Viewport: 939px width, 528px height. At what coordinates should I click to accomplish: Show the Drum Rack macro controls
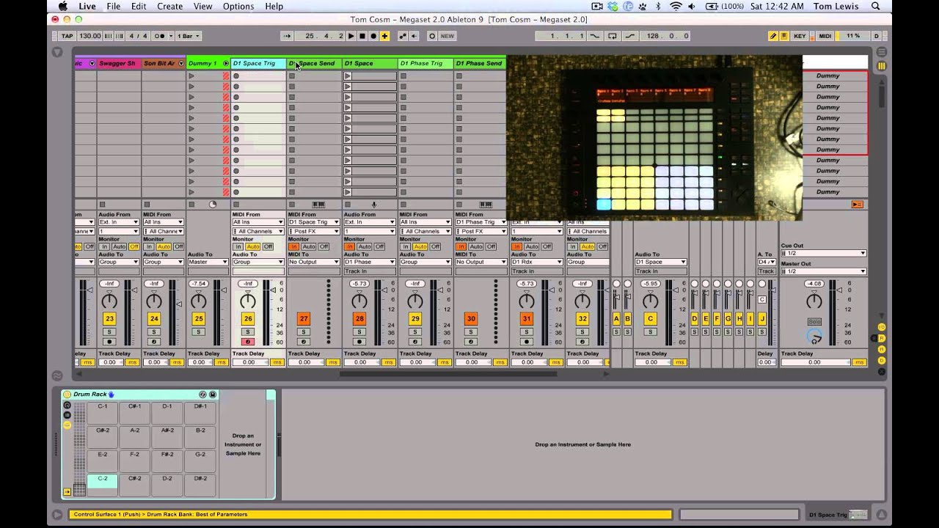[x=67, y=406]
